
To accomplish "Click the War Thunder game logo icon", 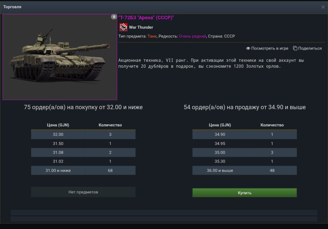I will (123, 27).
